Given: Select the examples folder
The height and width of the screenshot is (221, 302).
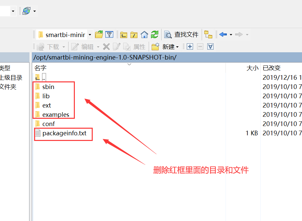Looking at the screenshot, I should [x=52, y=114].
